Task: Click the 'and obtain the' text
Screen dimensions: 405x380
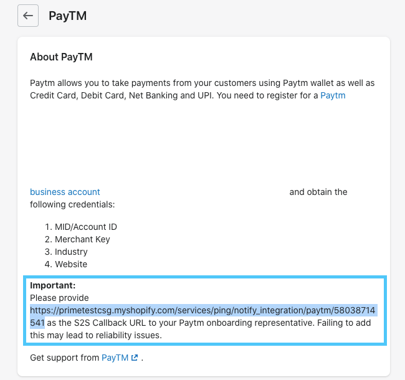Action: tap(318, 192)
